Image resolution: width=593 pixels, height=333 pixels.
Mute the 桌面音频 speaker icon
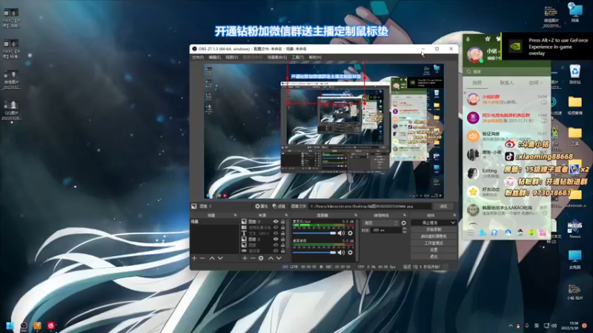pos(341,252)
